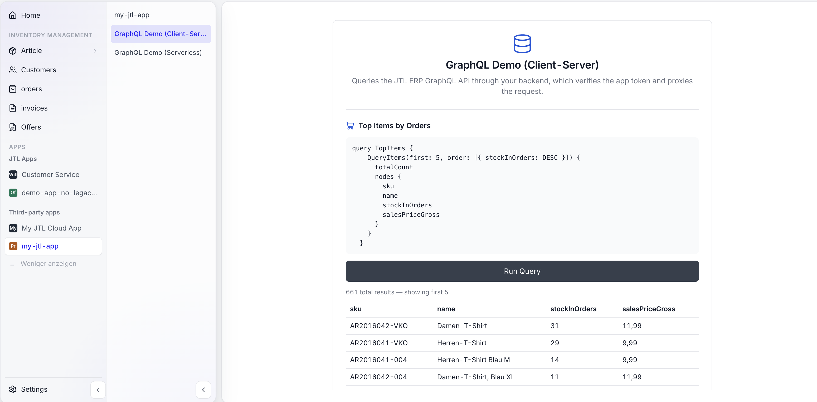This screenshot has width=817, height=402.
Task: Click the My JTL Cloud App badge icon
Action: coord(13,228)
